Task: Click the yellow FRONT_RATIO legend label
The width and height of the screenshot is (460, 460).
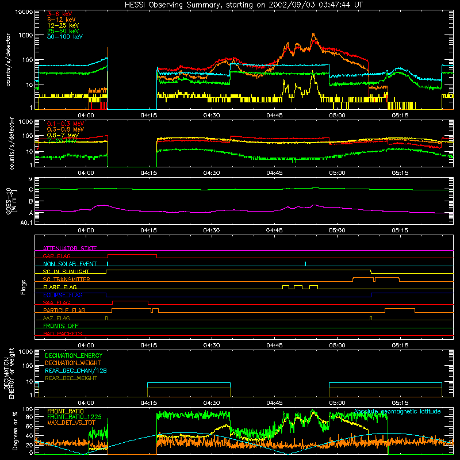Action: coord(66,411)
